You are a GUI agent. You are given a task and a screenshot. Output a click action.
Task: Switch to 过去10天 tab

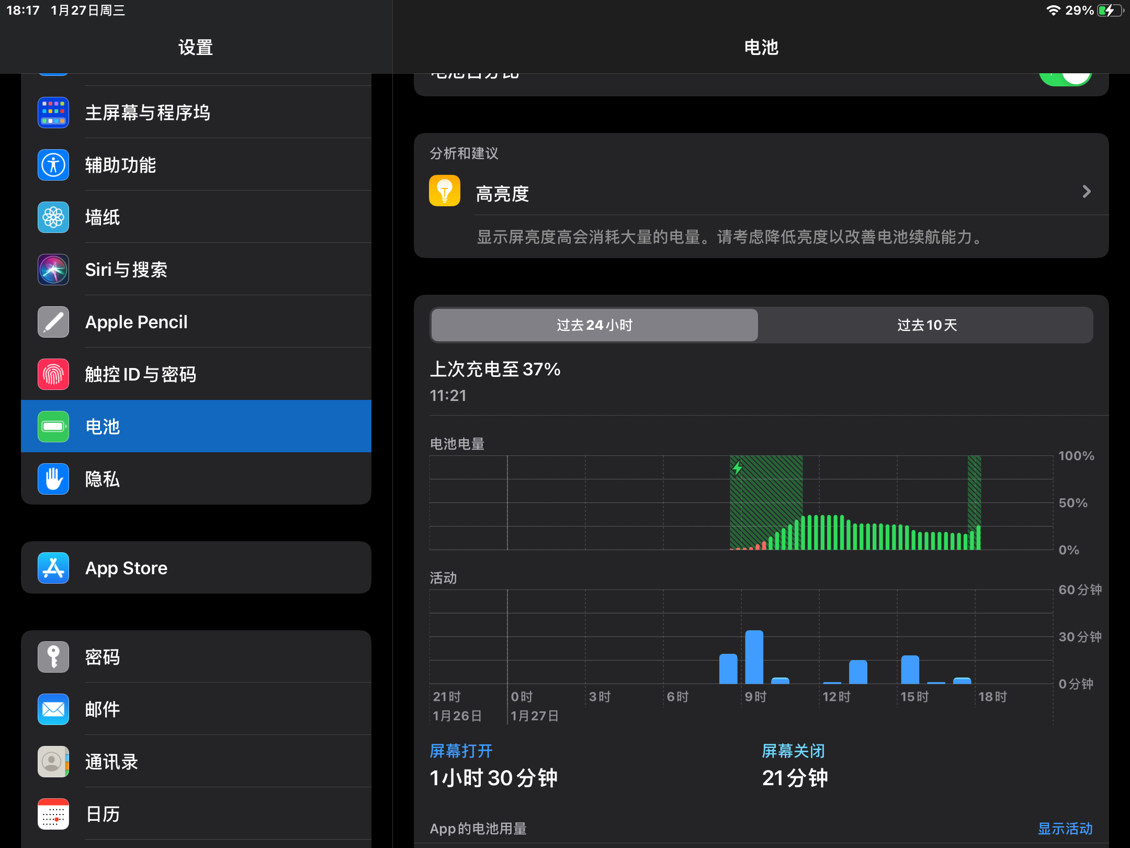[926, 325]
